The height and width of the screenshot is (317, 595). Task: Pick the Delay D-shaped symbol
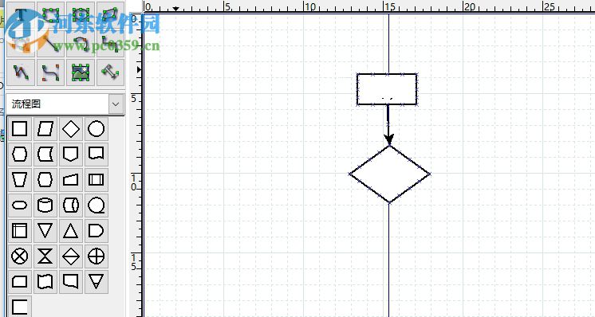pyautogui.click(x=96, y=231)
